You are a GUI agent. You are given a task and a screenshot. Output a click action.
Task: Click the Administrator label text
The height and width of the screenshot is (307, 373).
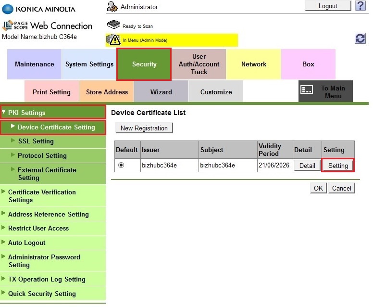pos(139,7)
